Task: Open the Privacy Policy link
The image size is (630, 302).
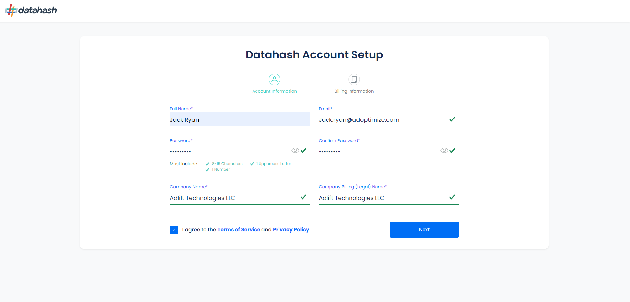Action: click(x=291, y=230)
